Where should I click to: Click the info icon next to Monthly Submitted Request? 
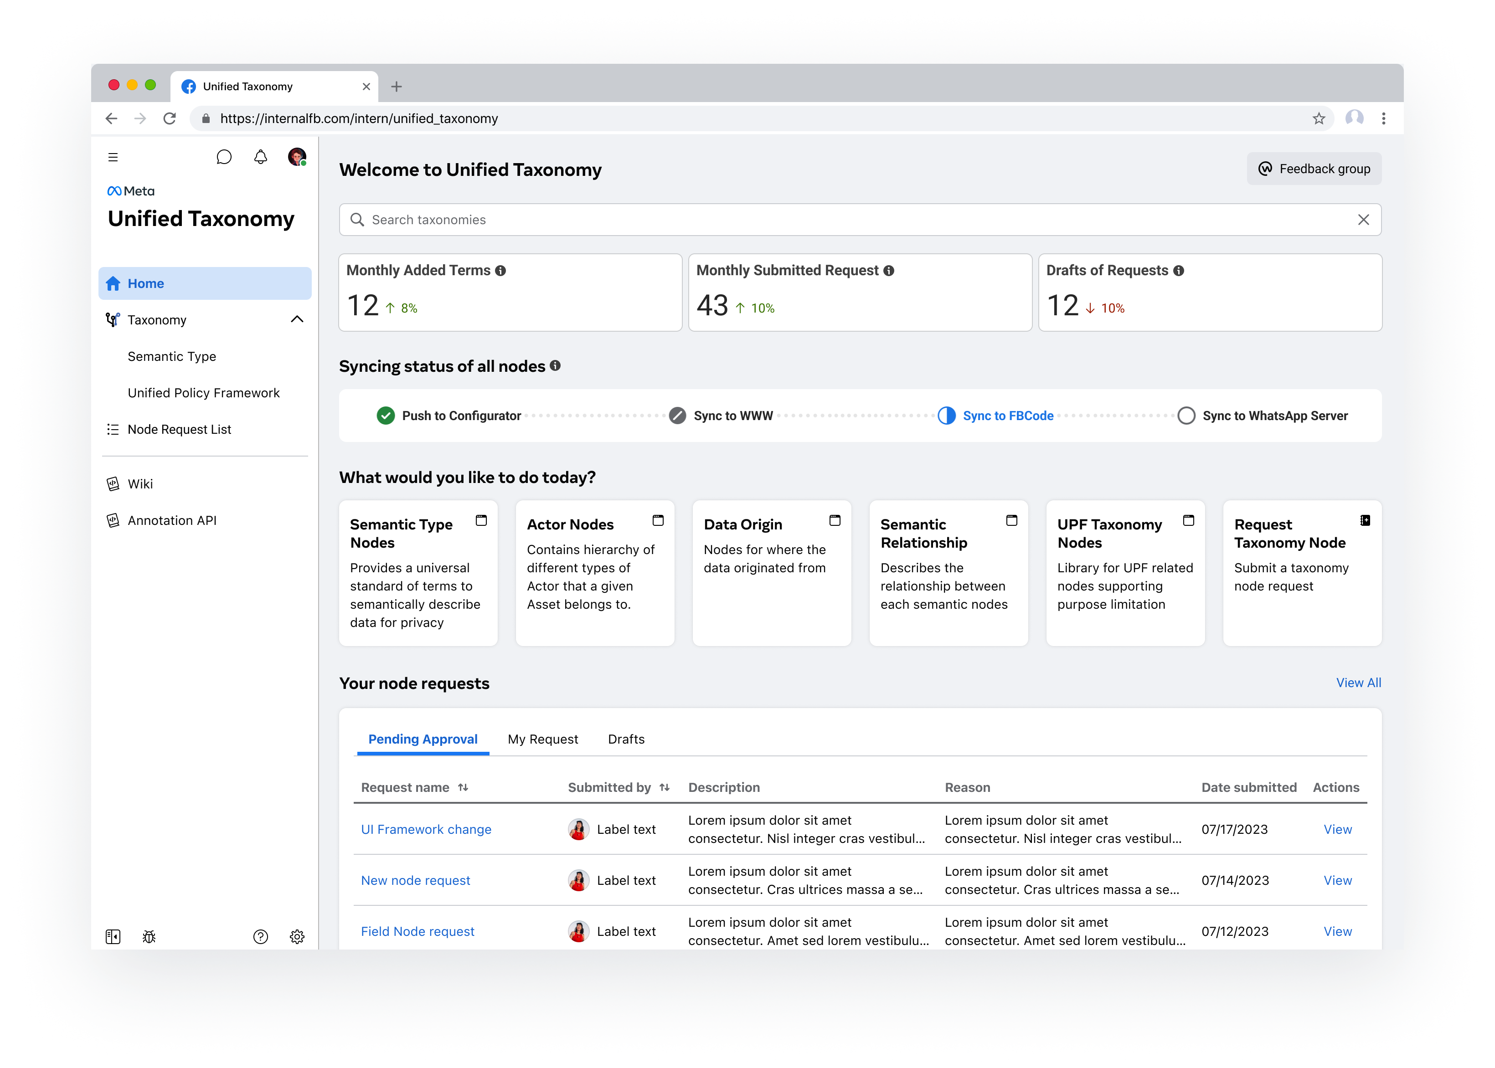(889, 271)
